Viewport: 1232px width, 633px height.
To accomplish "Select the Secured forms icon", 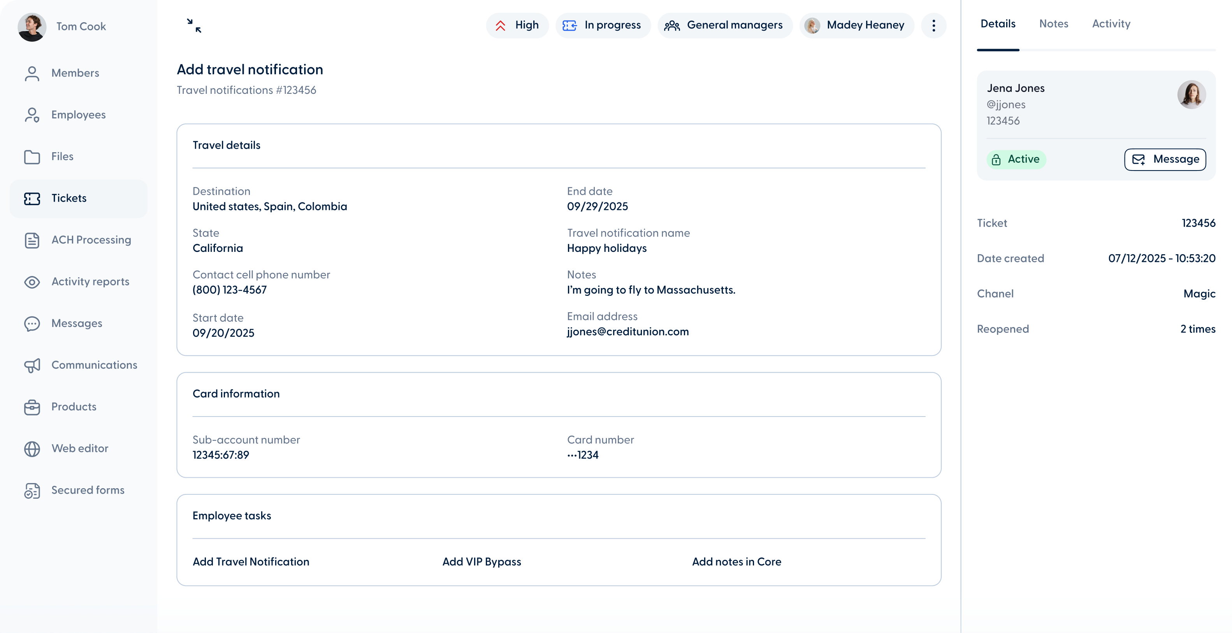I will [x=32, y=490].
